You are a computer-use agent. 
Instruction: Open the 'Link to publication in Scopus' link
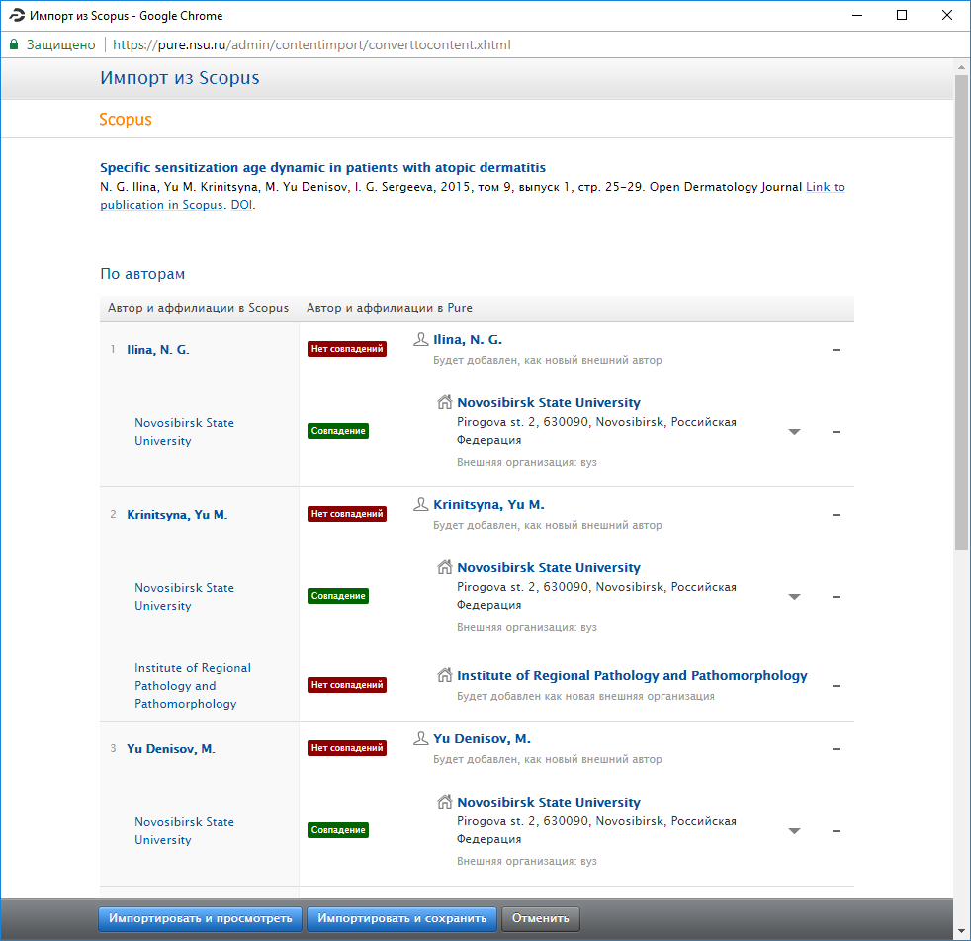(825, 187)
